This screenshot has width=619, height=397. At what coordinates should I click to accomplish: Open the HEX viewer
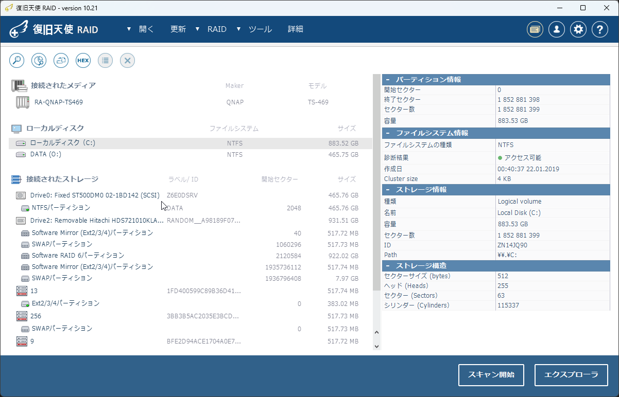(83, 60)
